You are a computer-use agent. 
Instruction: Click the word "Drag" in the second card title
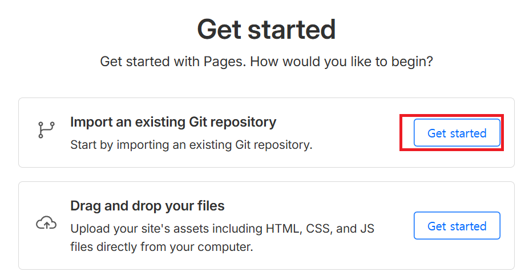84,206
